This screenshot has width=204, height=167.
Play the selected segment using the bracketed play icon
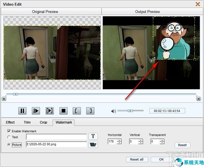point(50,111)
